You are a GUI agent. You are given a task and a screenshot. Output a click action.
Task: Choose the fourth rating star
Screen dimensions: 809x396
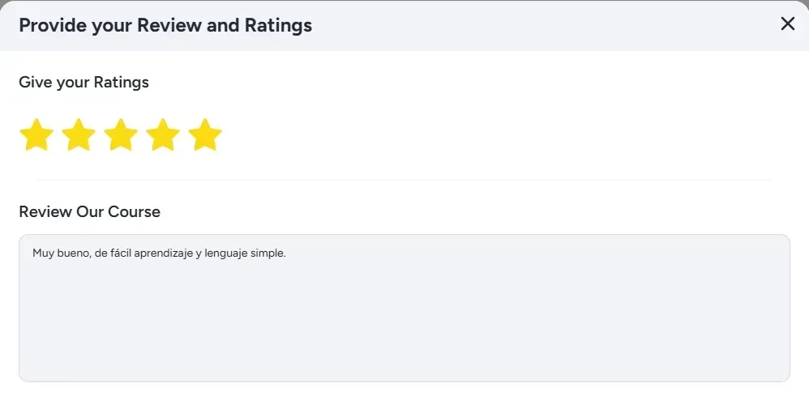click(x=163, y=135)
